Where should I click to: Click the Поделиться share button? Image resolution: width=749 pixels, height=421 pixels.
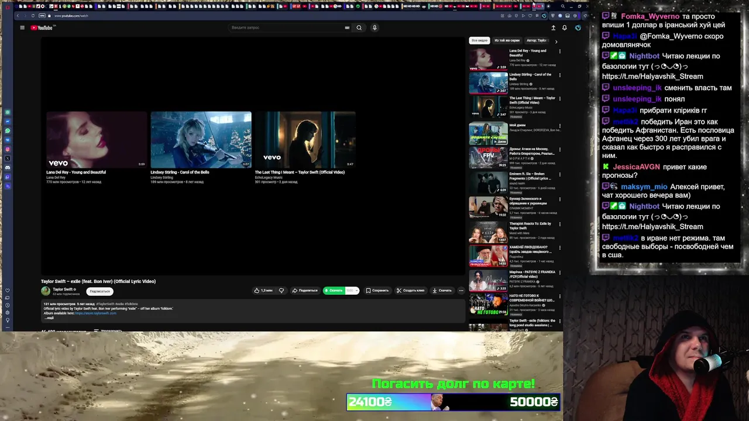[x=305, y=291]
